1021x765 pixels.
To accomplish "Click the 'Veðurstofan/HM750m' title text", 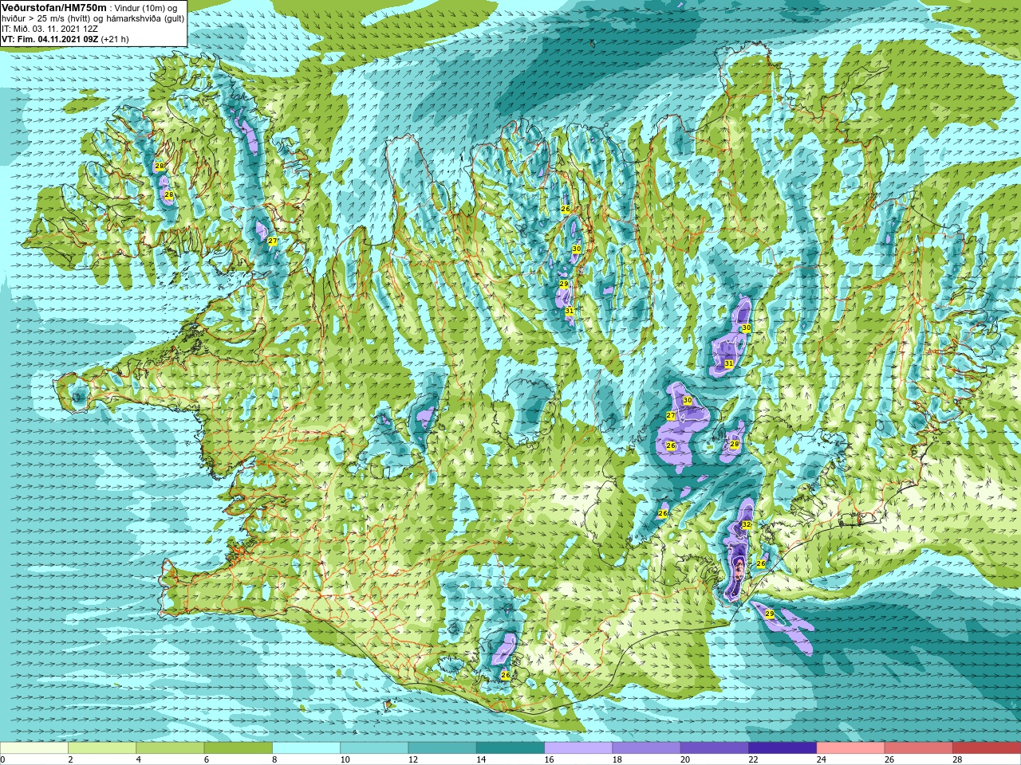I will tap(53, 7).
